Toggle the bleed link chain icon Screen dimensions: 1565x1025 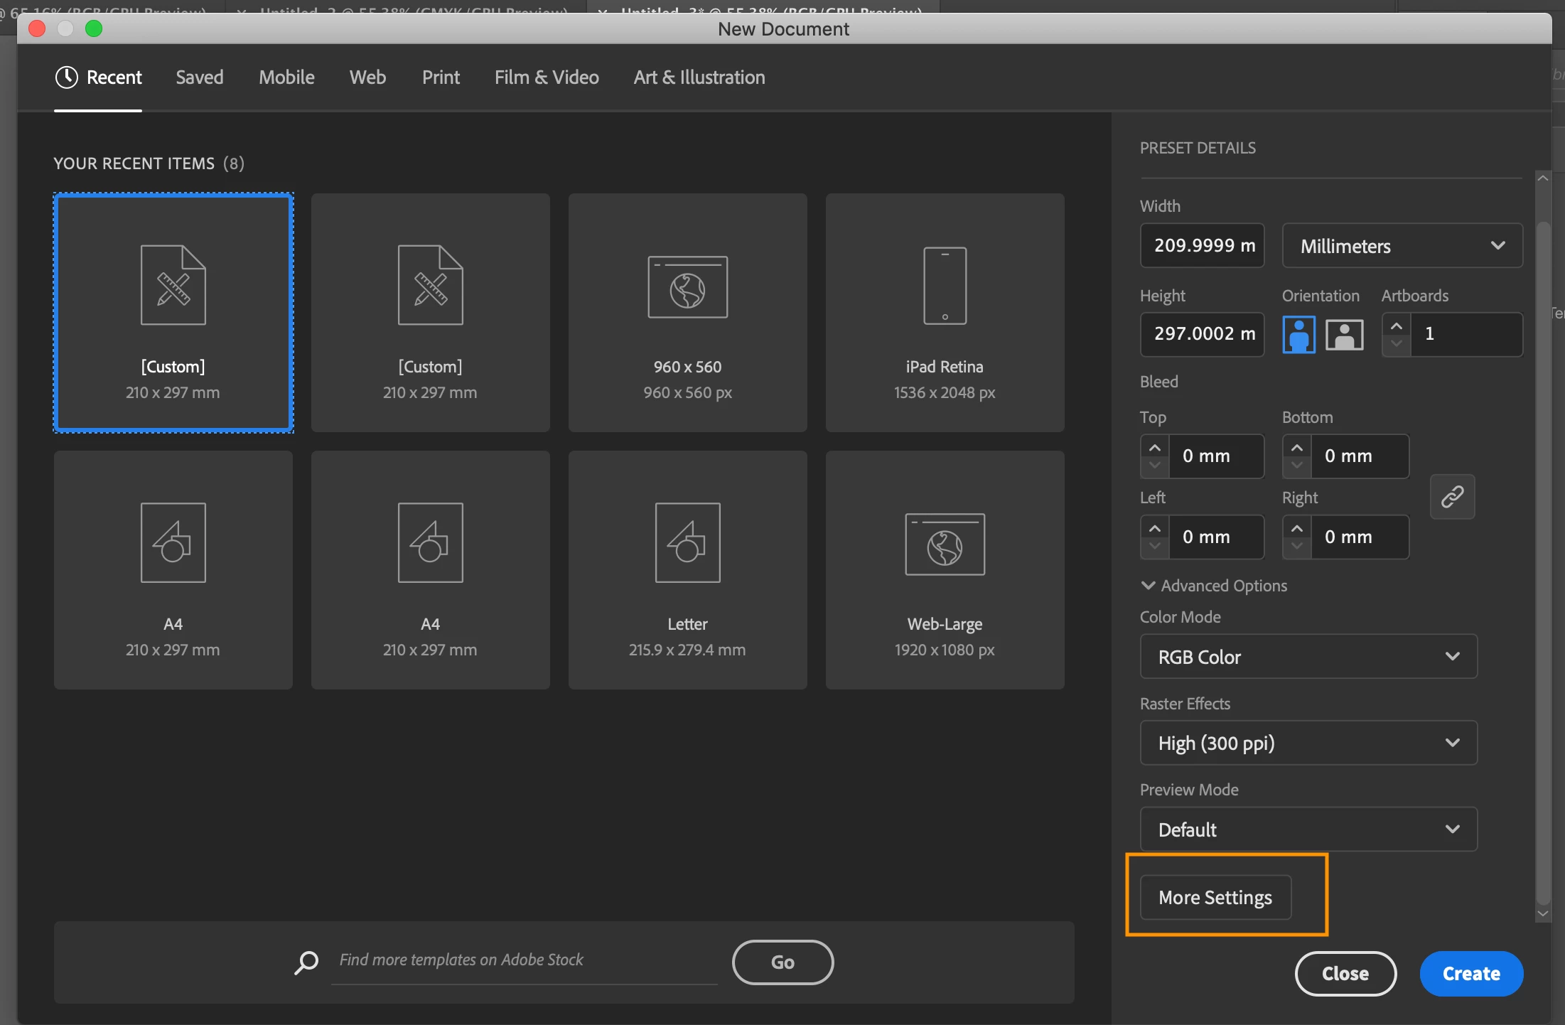pos(1452,497)
